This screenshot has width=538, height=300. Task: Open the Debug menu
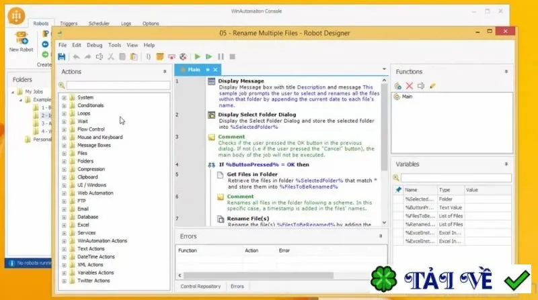94,45
